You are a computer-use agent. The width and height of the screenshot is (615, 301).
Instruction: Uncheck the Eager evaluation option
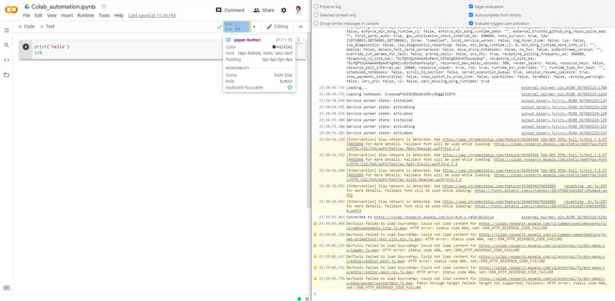click(471, 7)
